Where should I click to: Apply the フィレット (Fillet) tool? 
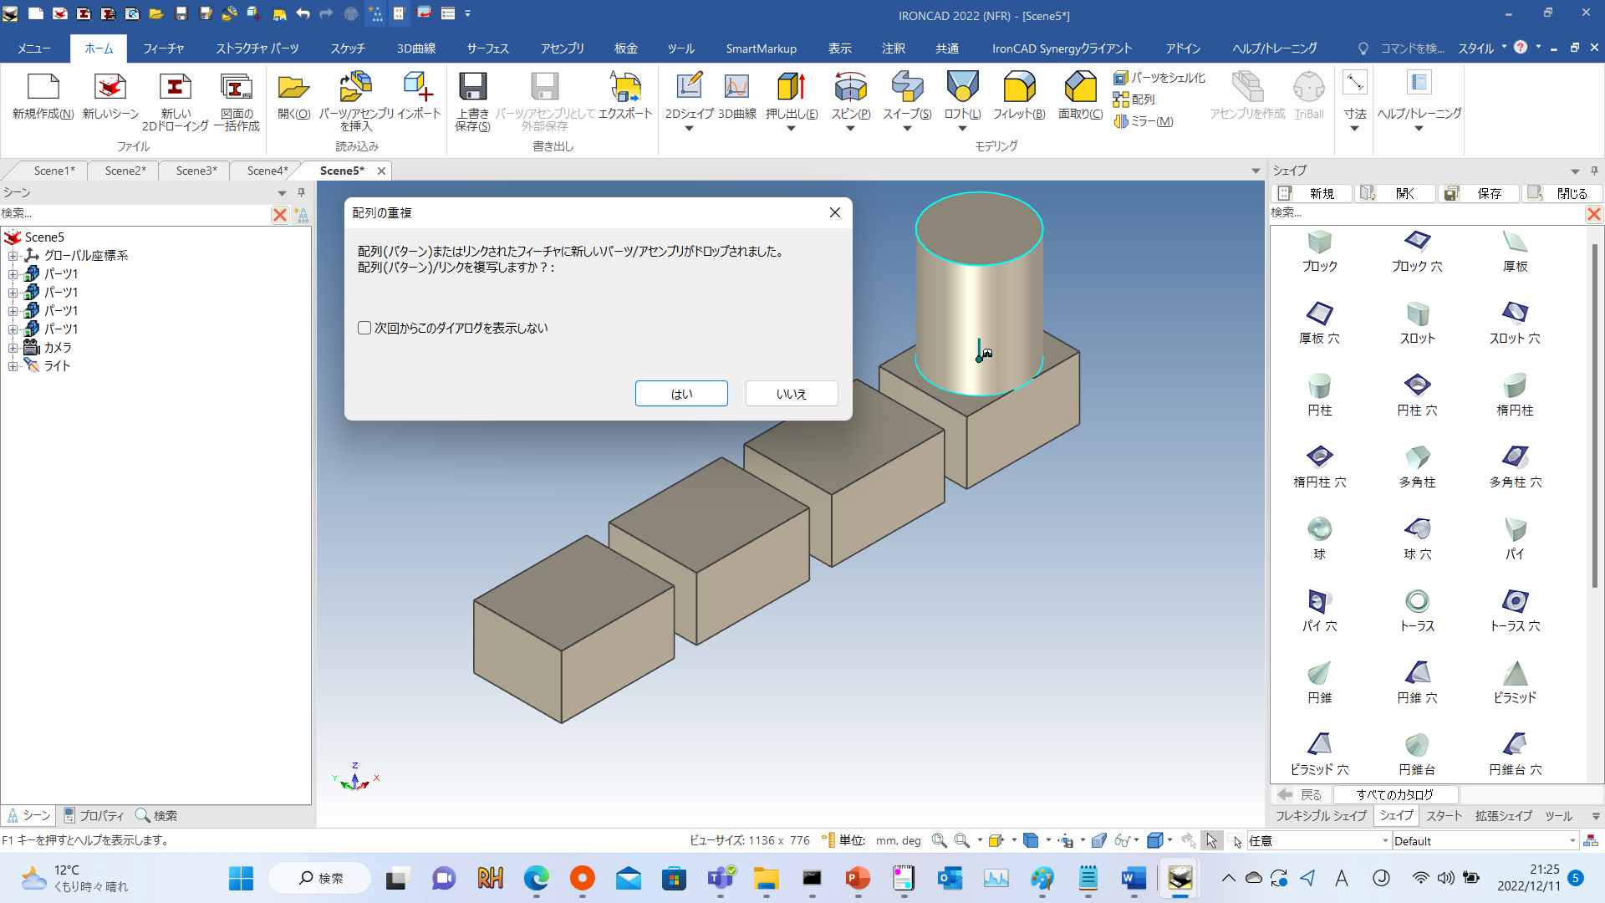click(1018, 92)
